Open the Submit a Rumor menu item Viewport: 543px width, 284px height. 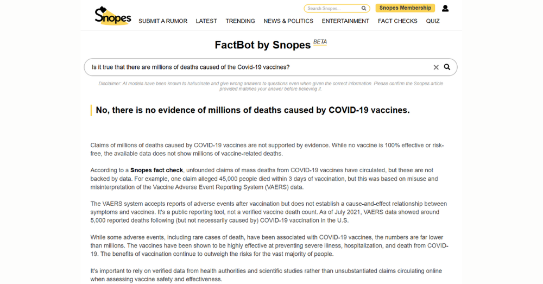coord(163,21)
